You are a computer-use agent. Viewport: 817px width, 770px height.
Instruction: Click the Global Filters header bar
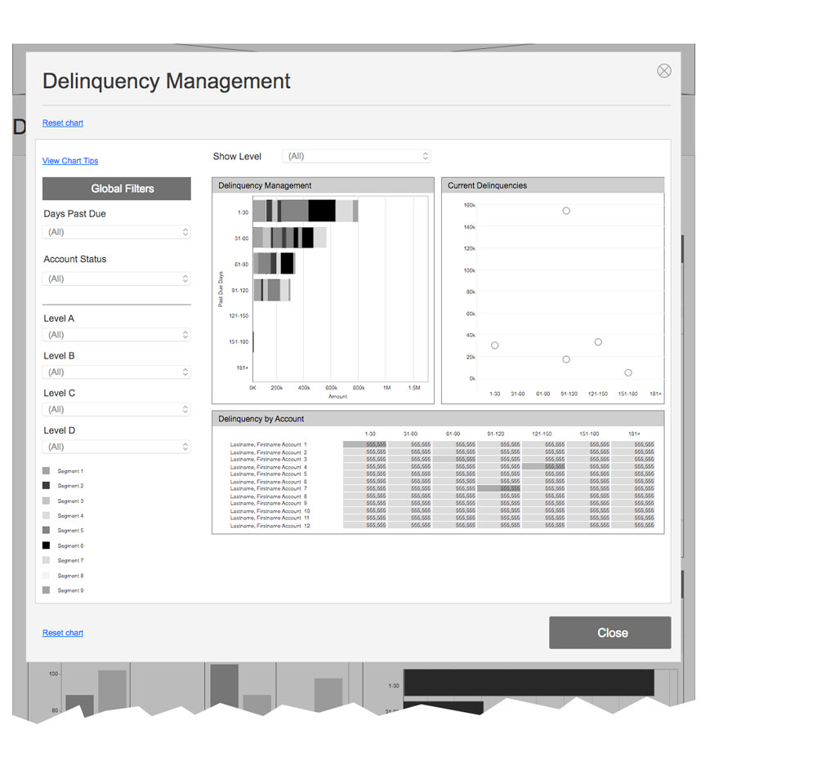(x=117, y=189)
